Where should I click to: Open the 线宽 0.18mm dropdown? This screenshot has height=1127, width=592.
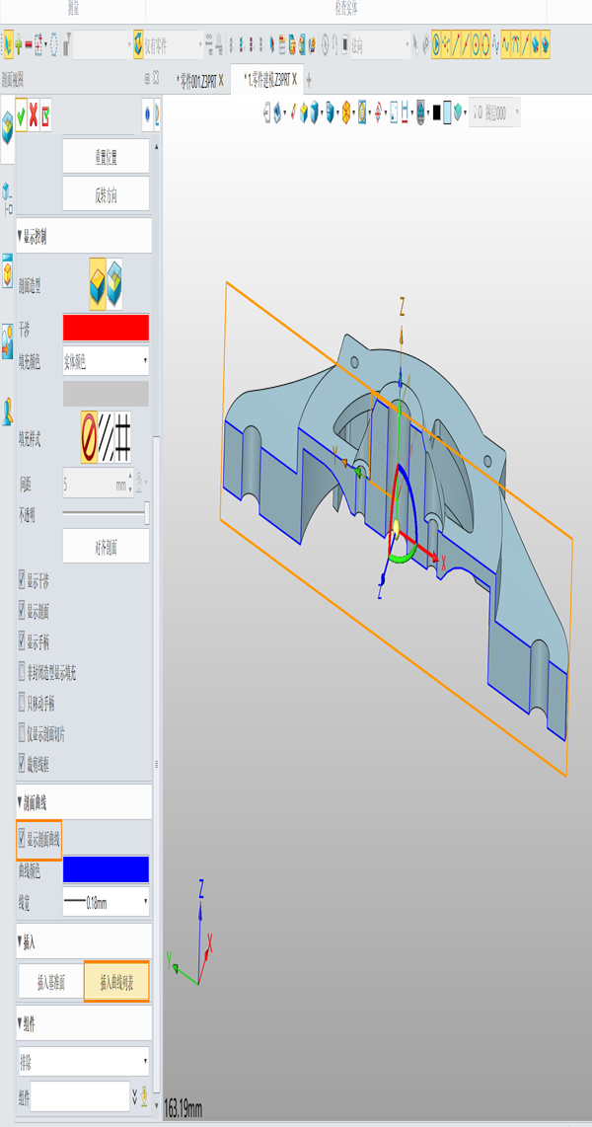(x=106, y=902)
